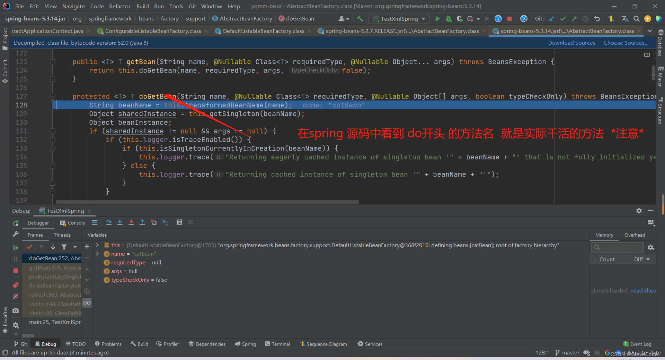Resume Program with the green play-bar icon
The height and width of the screenshot is (360, 665).
coord(16,248)
